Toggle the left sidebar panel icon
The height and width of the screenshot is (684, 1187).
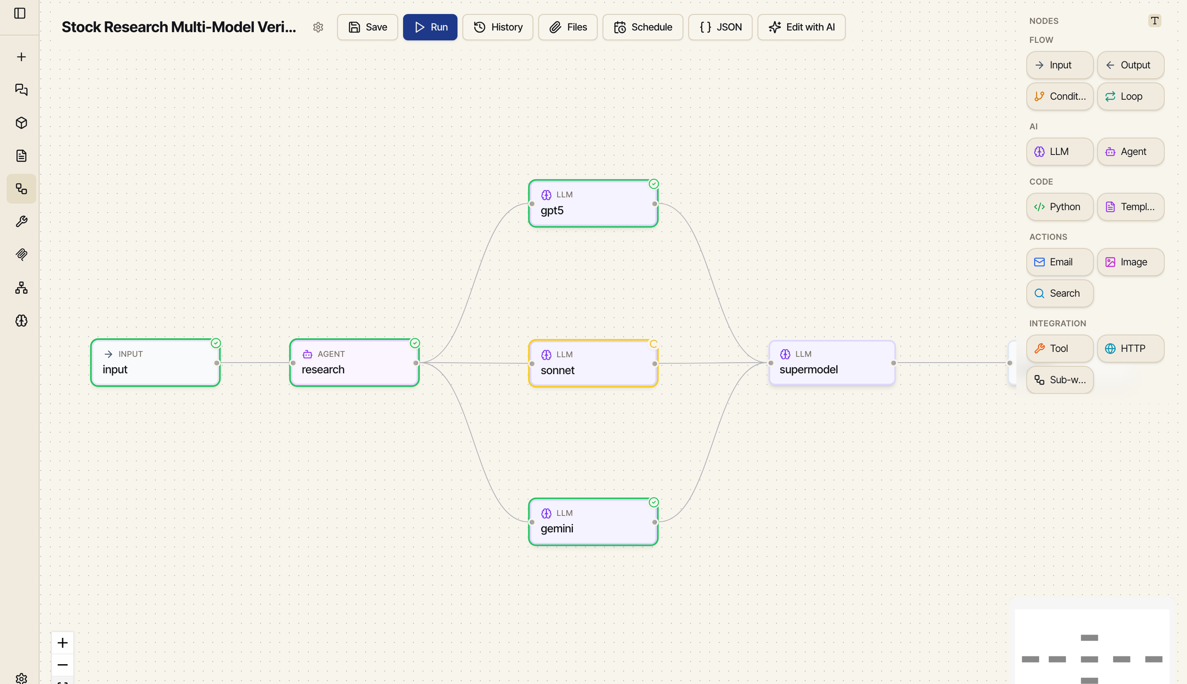tap(20, 13)
